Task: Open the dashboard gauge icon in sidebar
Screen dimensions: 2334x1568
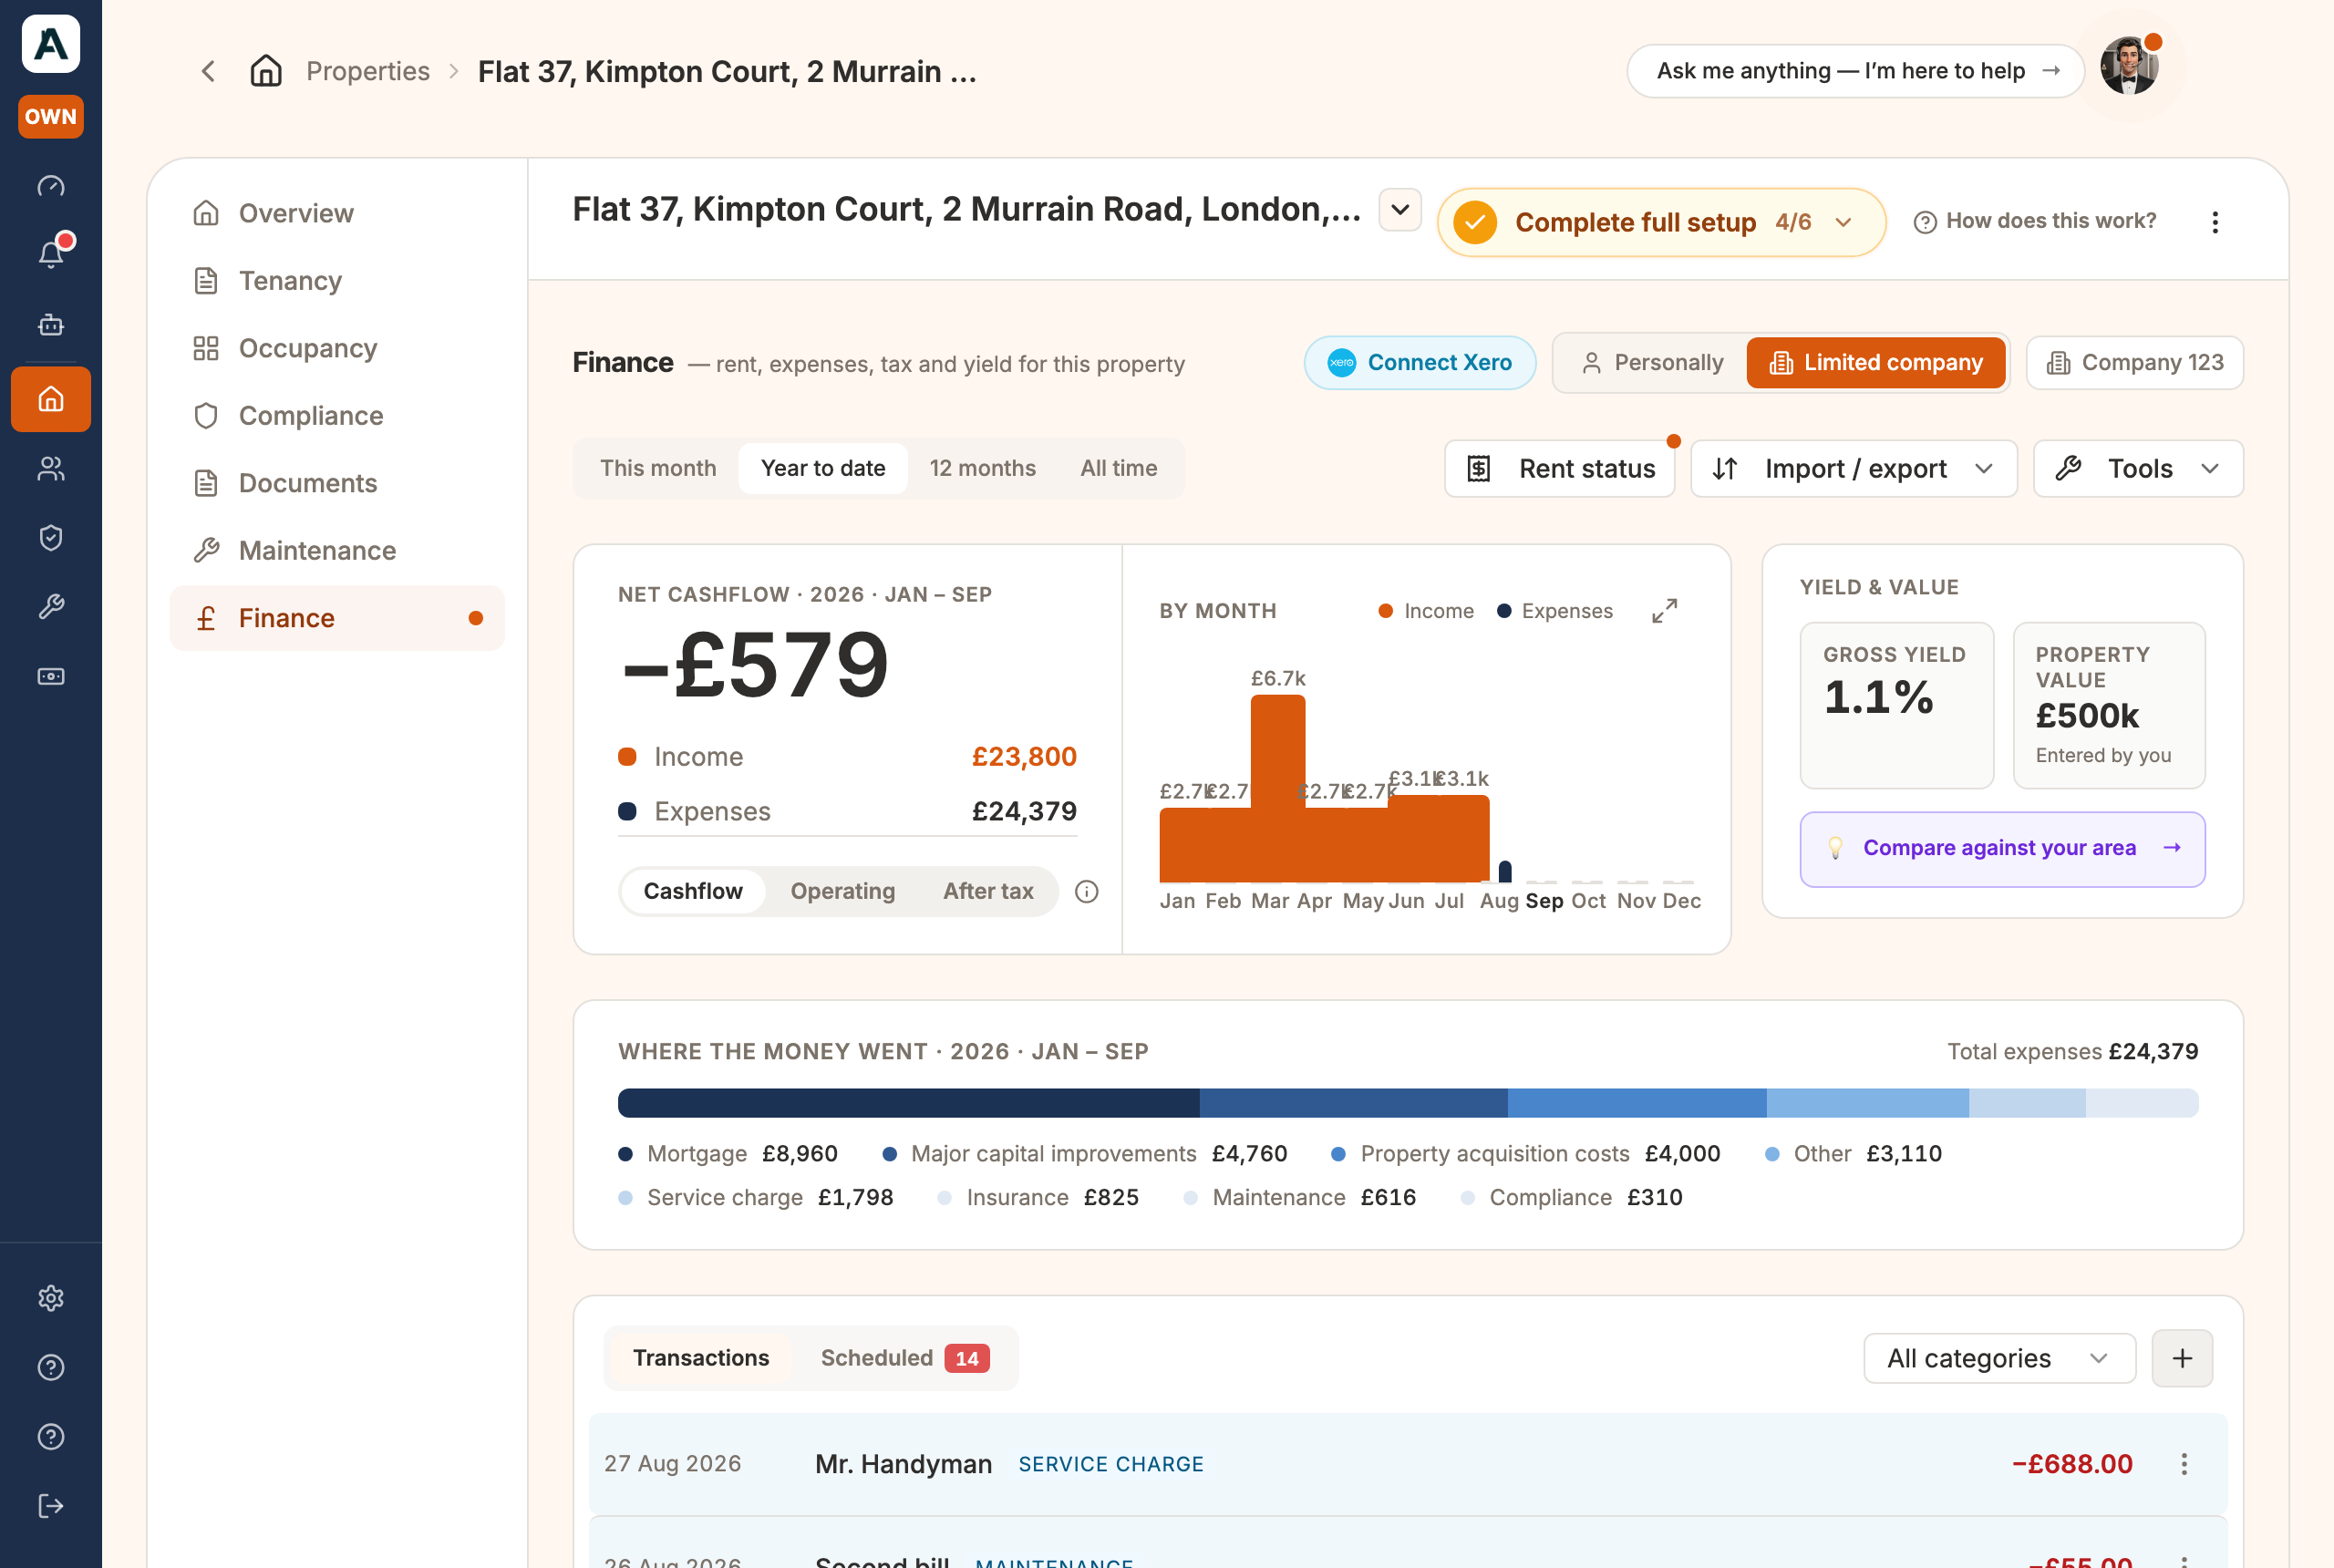Action: click(51, 186)
